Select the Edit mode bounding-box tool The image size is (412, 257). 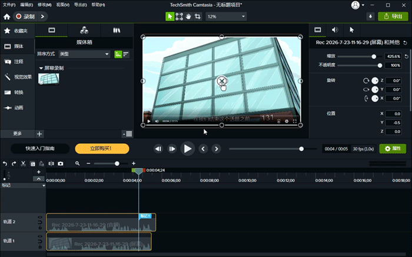pos(179,16)
